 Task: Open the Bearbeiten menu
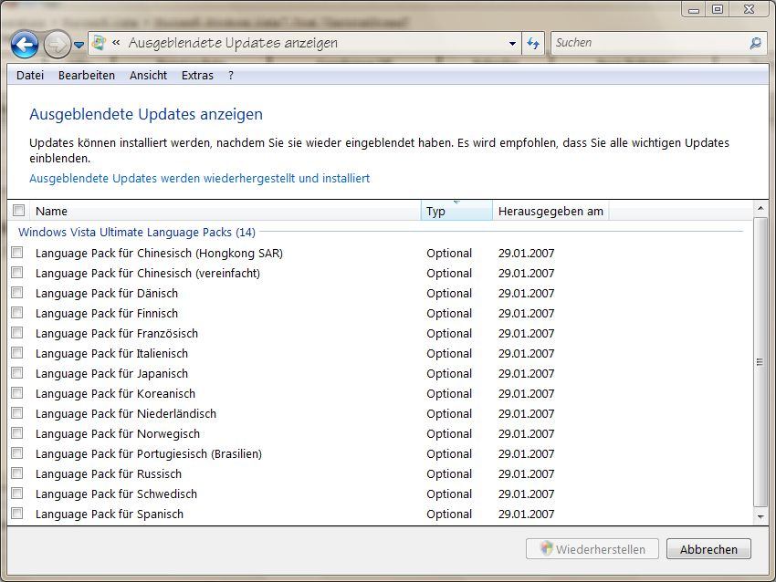coord(87,75)
